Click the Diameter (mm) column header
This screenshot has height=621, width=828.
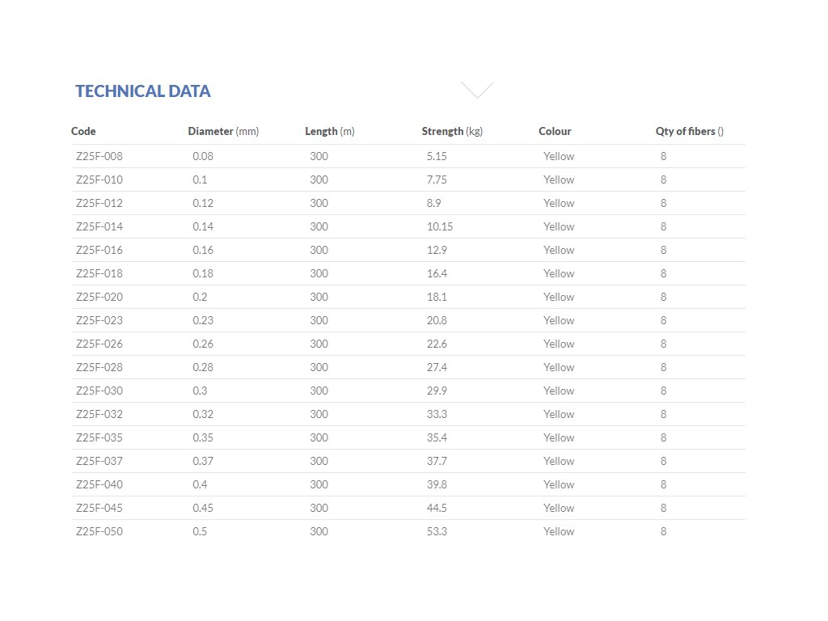point(223,131)
